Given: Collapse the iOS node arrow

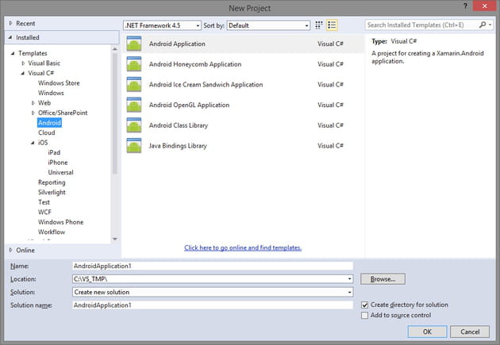Looking at the screenshot, I should tap(33, 143).
